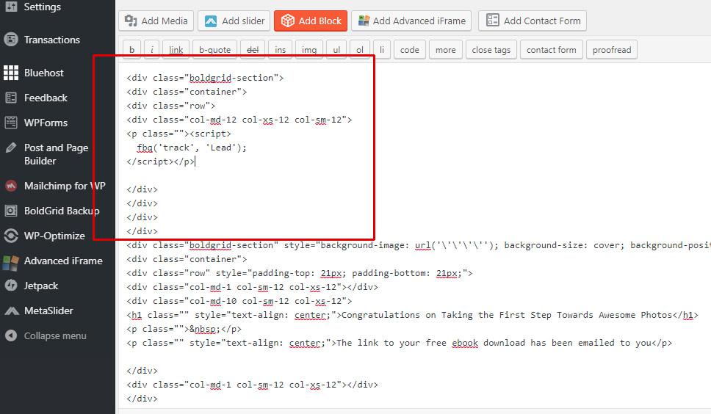Click the Add slider button
Viewport: 711px width, 414px height.
pos(233,21)
